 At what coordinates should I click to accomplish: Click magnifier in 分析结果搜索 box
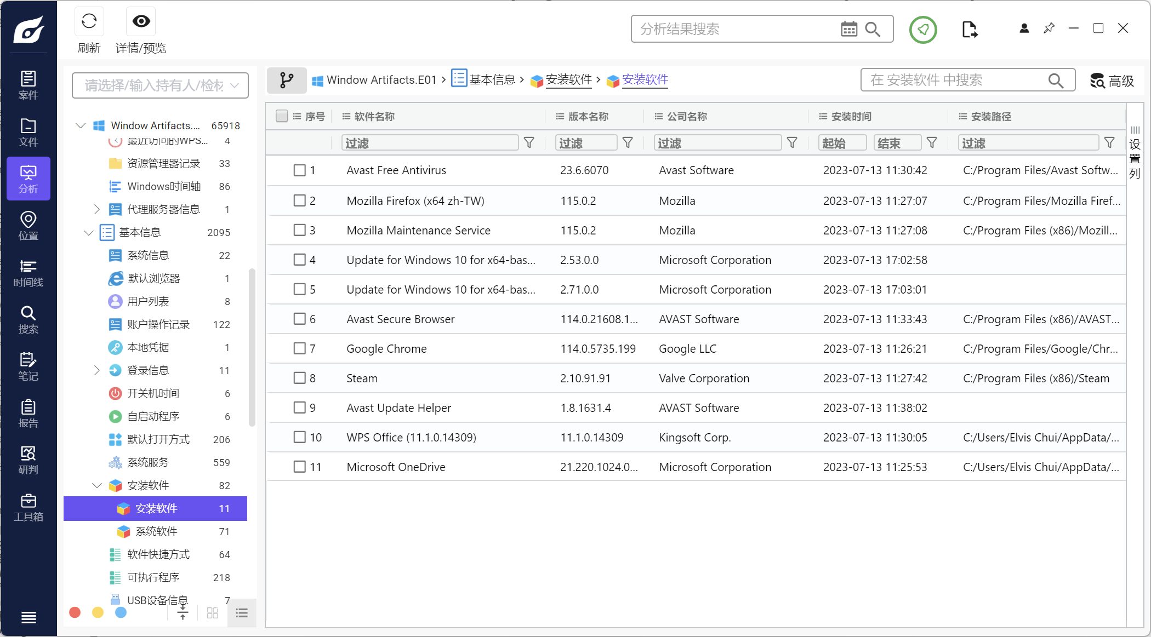(873, 29)
